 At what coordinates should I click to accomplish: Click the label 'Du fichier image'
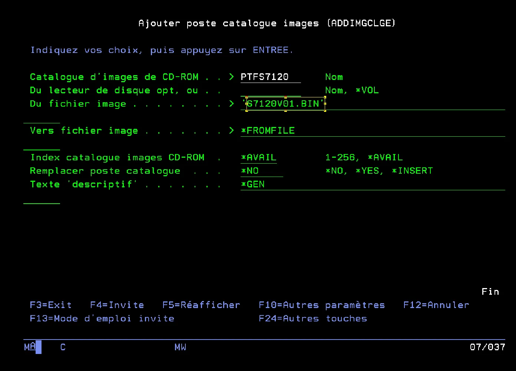[78, 104]
